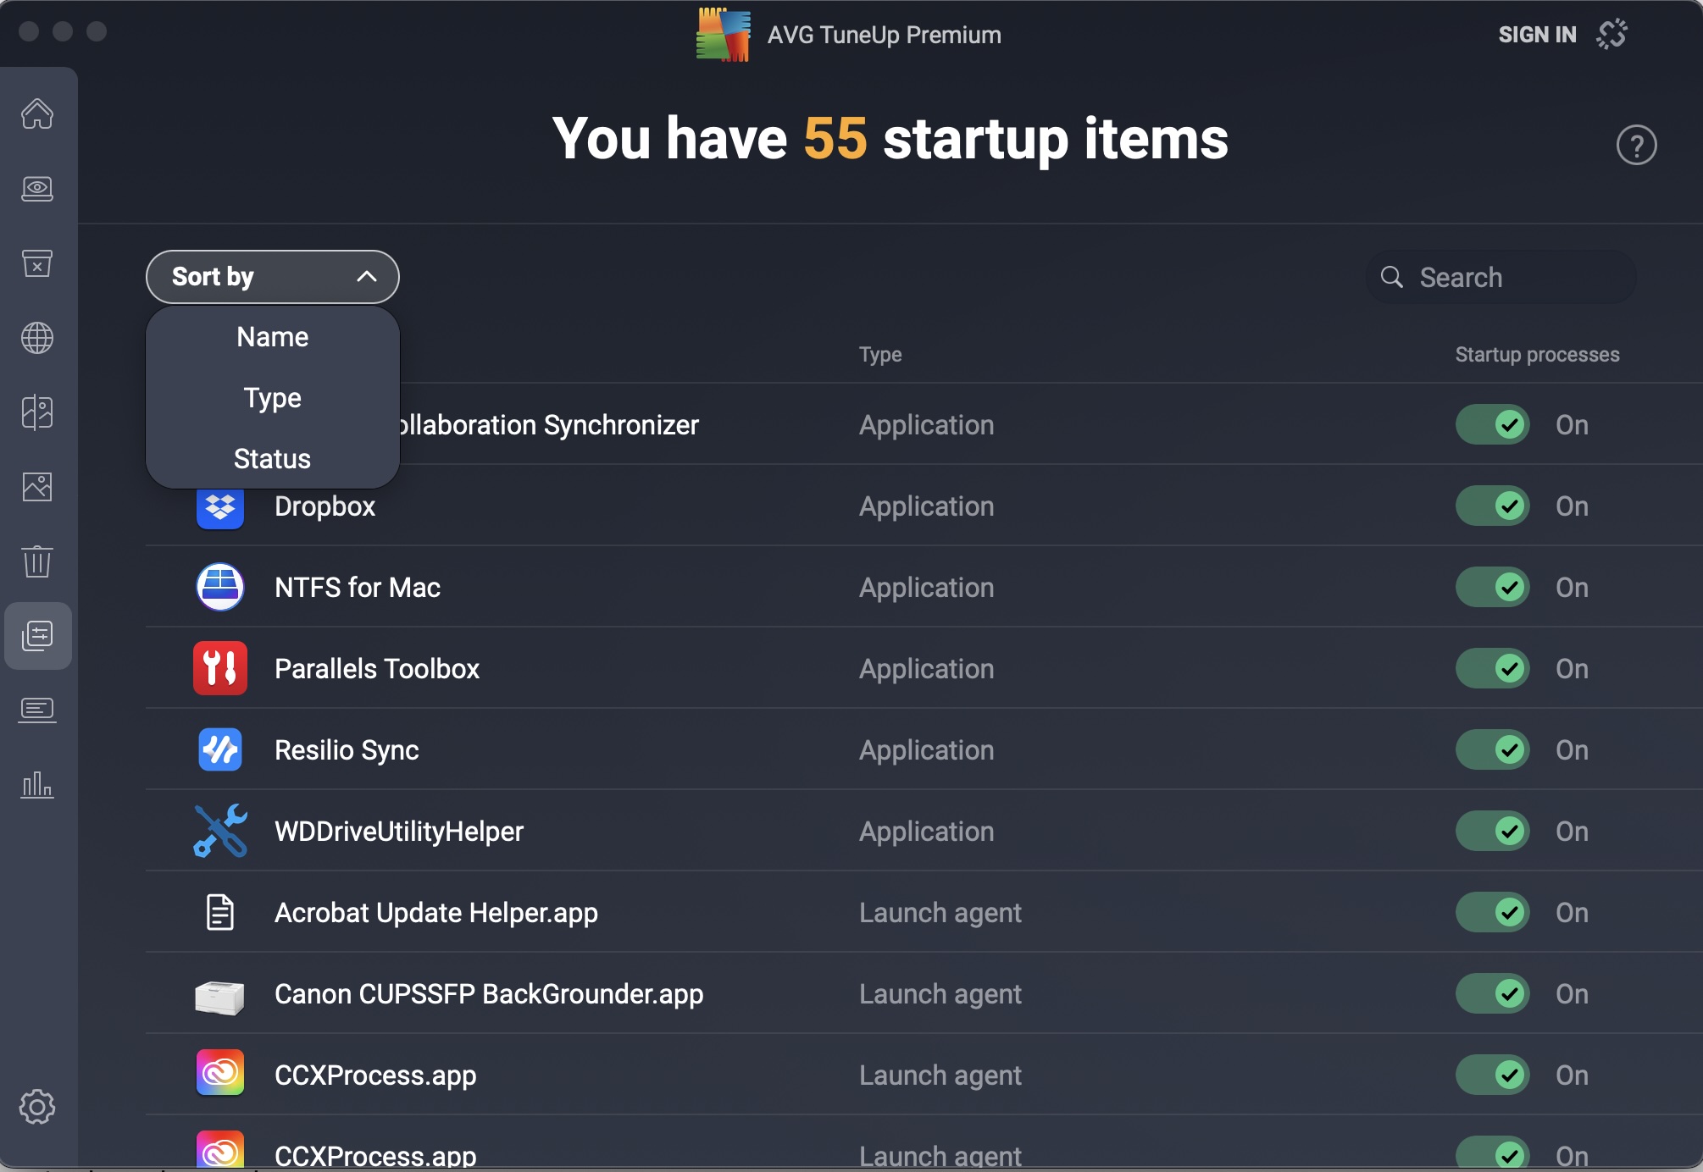
Task: Open Settings via the gear icon
Action: [x=37, y=1107]
